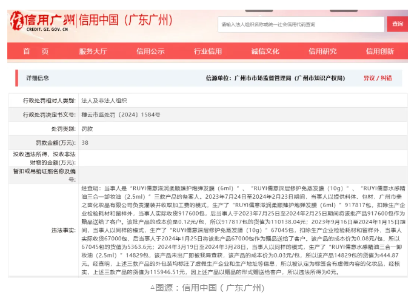Click the 异议 / 纠错 link
Screen dimensions: 420x301
(378, 78)
